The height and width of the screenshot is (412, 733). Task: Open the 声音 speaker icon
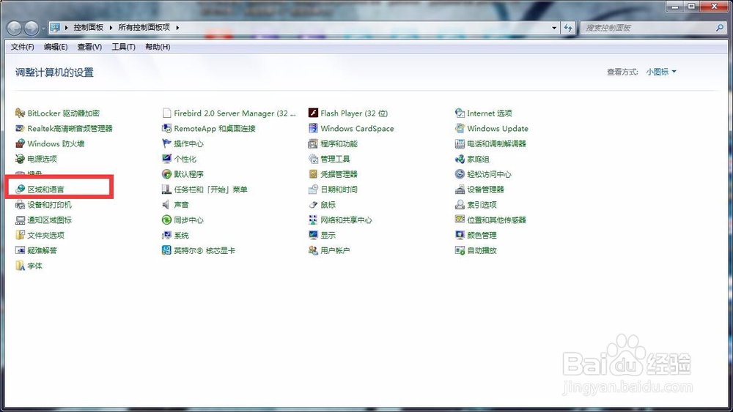(x=167, y=204)
